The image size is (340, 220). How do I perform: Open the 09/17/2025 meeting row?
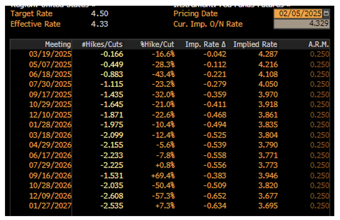[50, 95]
